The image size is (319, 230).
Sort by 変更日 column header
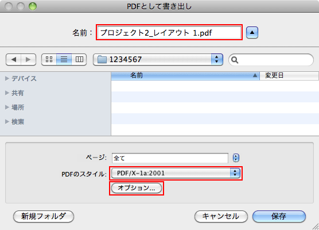pyautogui.click(x=289, y=76)
